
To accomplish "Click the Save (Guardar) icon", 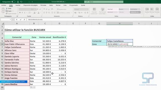I will pos(18,2).
